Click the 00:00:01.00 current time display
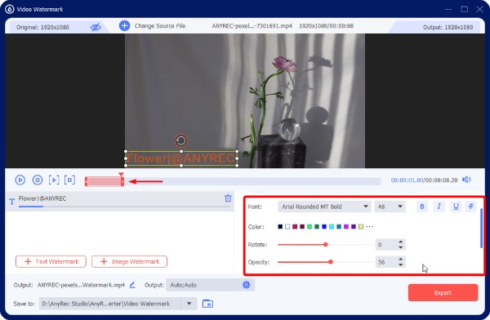490x320 pixels. [407, 180]
